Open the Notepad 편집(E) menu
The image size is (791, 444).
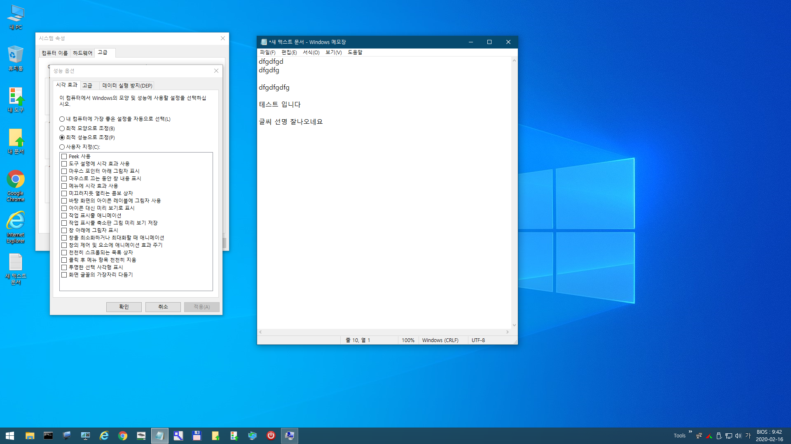click(289, 52)
